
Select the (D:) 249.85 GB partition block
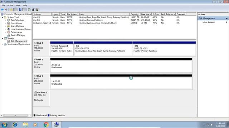164,49
